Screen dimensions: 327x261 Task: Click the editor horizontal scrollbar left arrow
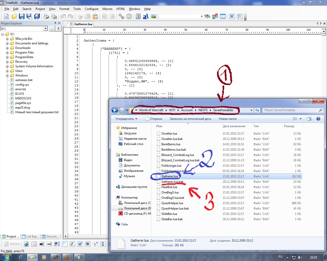(x=66, y=237)
